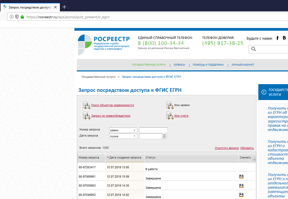This screenshot has width=288, height=199.
Task: Click the green padlock in address bar
Action: tap(22, 17)
